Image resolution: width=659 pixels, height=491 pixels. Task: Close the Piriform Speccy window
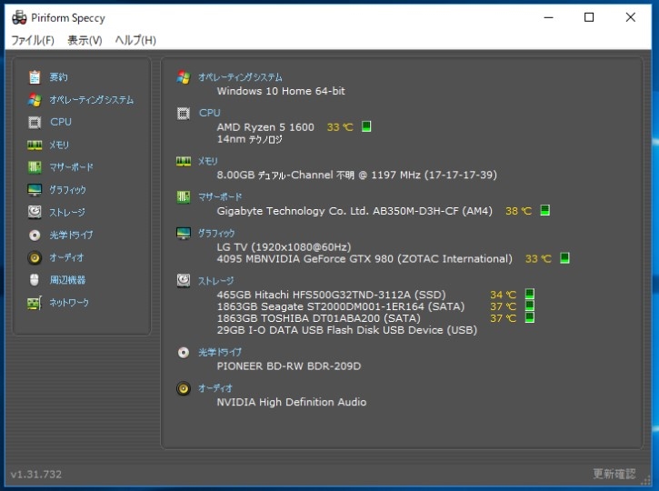click(x=631, y=17)
